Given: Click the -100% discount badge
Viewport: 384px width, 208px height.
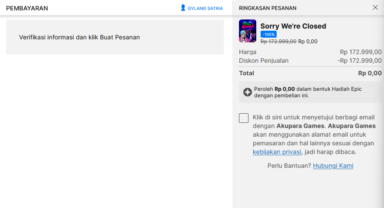Looking at the screenshot, I should [268, 34].
